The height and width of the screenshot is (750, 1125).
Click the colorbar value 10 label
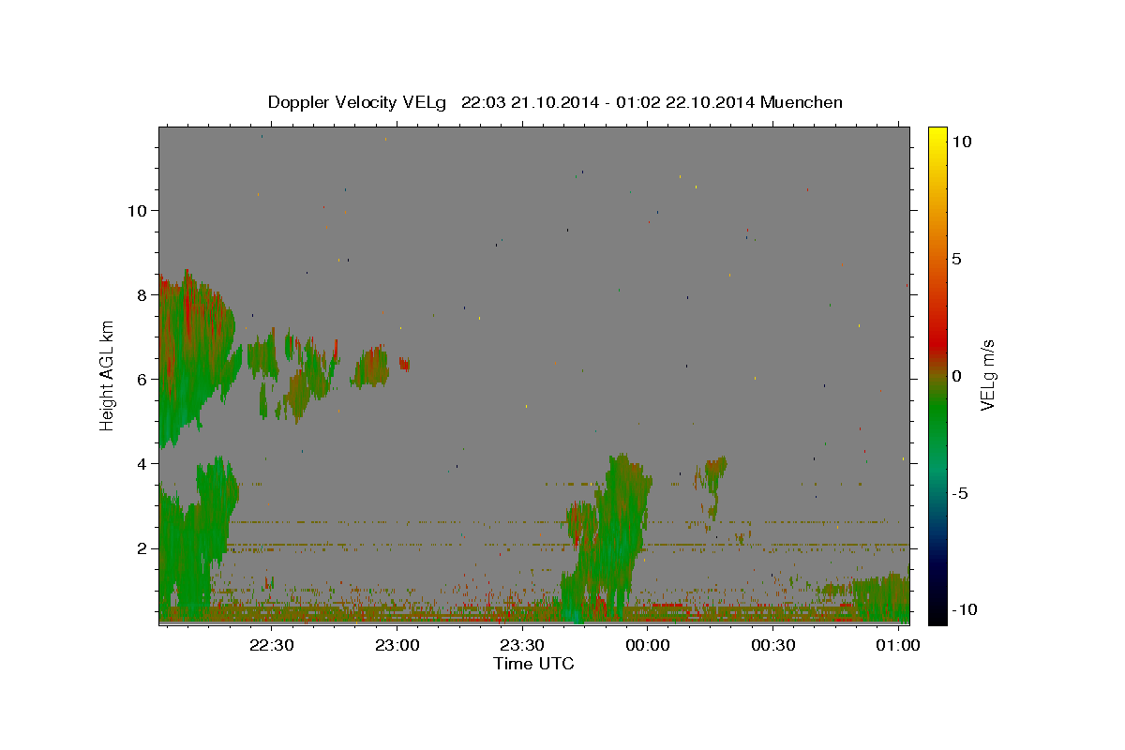[961, 141]
